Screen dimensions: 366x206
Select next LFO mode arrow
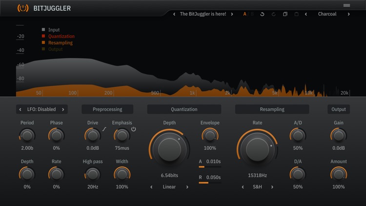tap(63, 109)
